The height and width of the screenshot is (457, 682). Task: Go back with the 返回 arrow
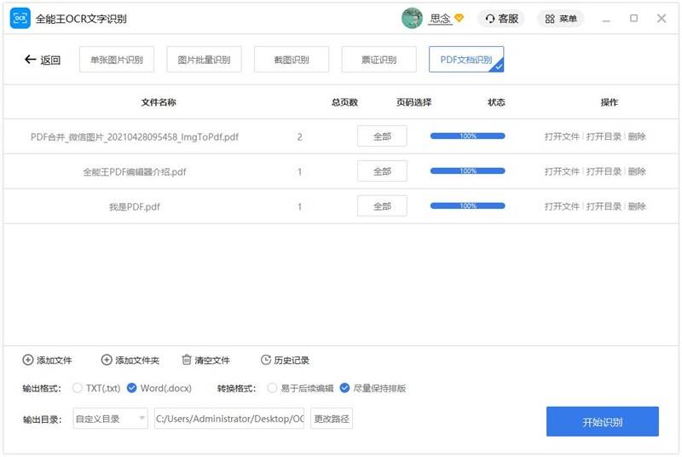pyautogui.click(x=43, y=60)
